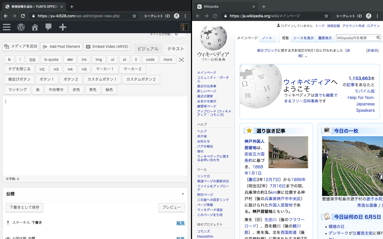Click the 中央寄せ center button
Screen dimensions: 383x239
[x=56, y=90]
